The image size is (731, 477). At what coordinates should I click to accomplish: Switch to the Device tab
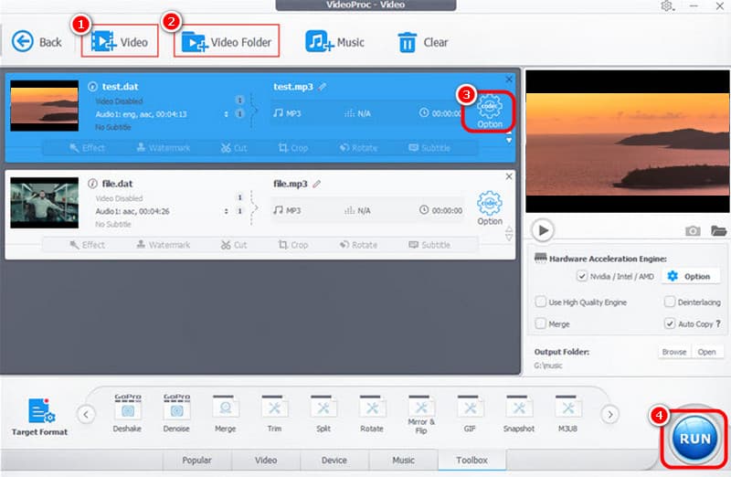click(334, 461)
